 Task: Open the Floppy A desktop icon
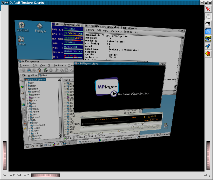point(40,28)
